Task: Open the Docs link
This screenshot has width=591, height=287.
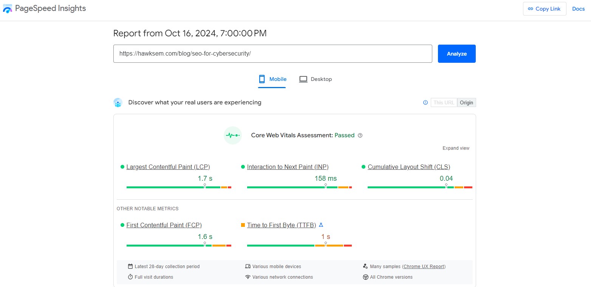Action: point(579,9)
